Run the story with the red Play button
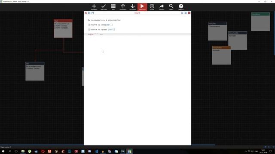The width and height of the screenshot is (275, 154). pos(142,7)
